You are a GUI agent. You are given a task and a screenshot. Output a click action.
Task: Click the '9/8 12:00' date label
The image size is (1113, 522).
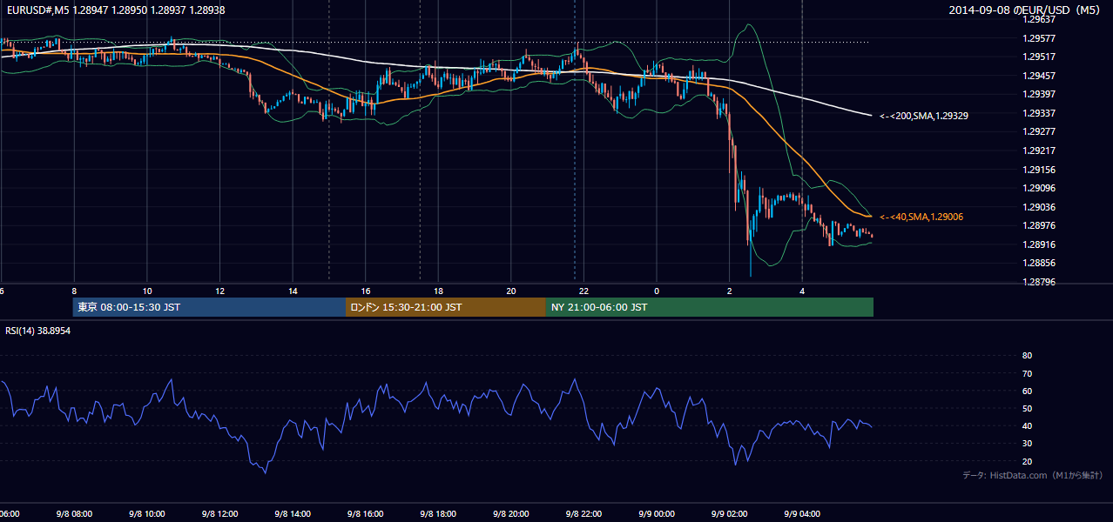pyautogui.click(x=219, y=514)
